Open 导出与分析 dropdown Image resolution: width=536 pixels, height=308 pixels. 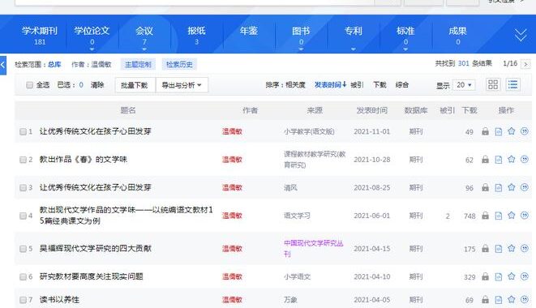tap(182, 85)
